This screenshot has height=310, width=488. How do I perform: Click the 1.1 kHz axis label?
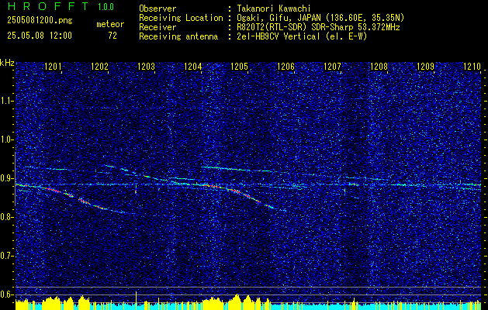[6, 101]
